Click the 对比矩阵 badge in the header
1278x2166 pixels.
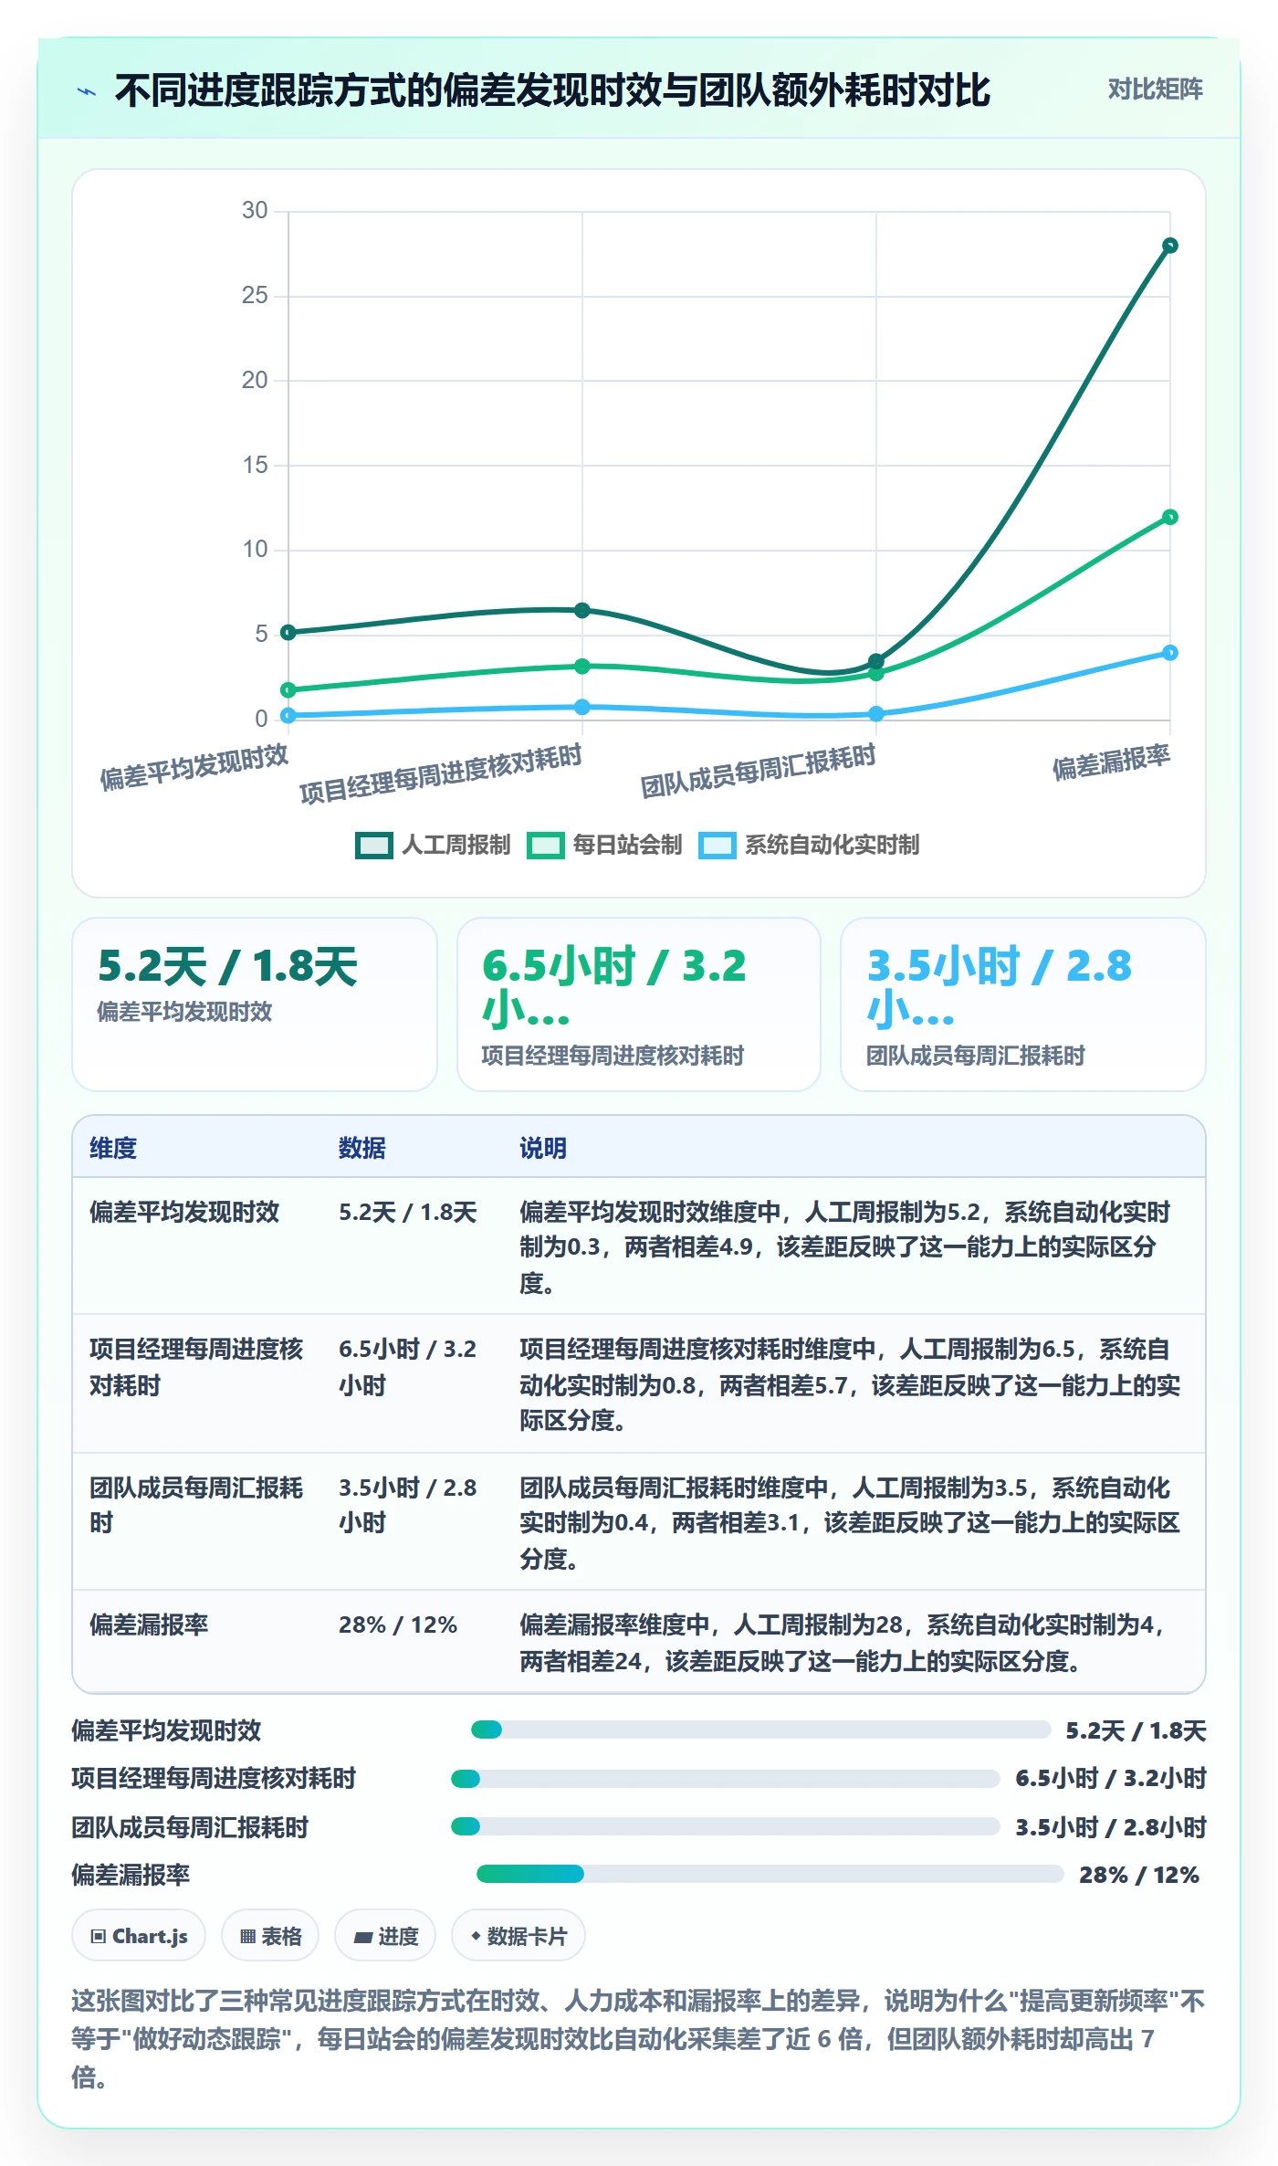pos(1155,89)
